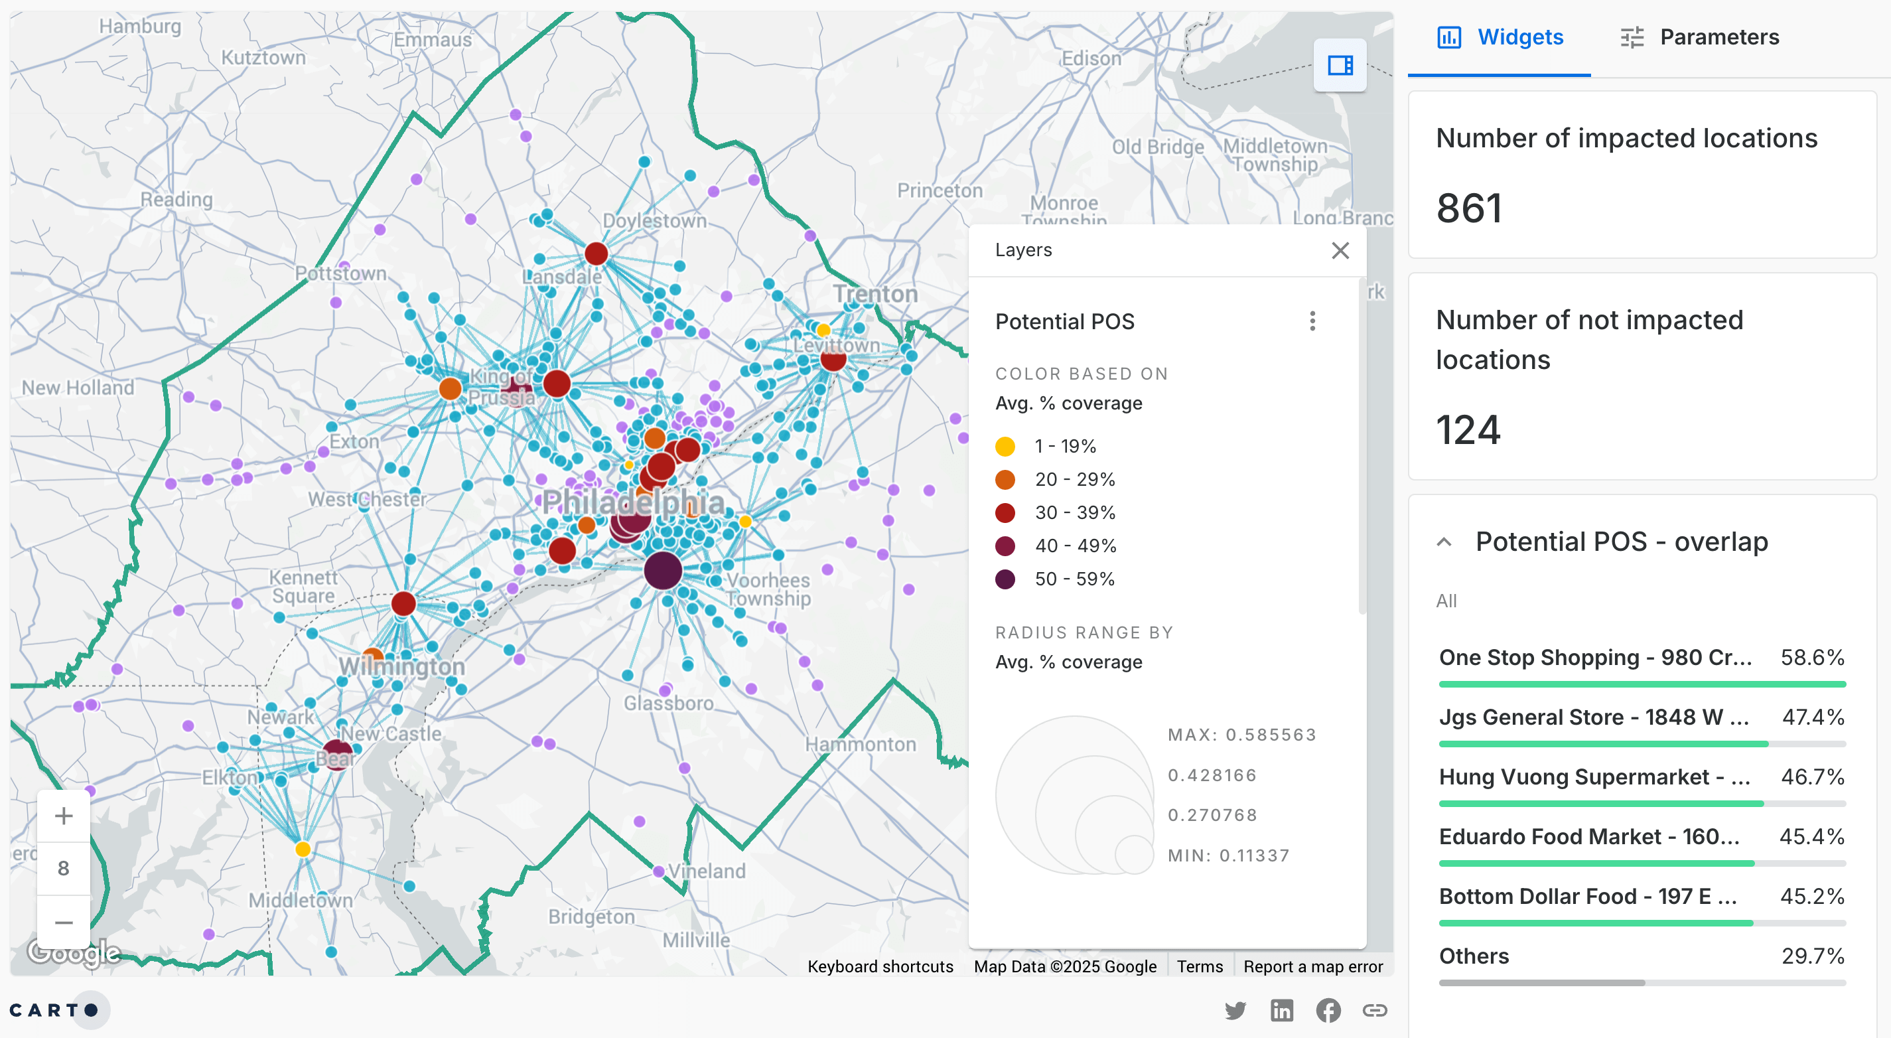Switch to the Widgets tab
The width and height of the screenshot is (1891, 1038).
pos(1500,37)
